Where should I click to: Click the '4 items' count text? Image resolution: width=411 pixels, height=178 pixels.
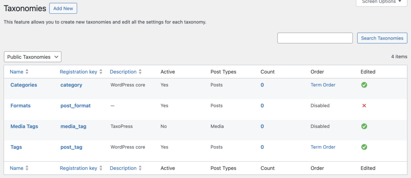click(399, 56)
